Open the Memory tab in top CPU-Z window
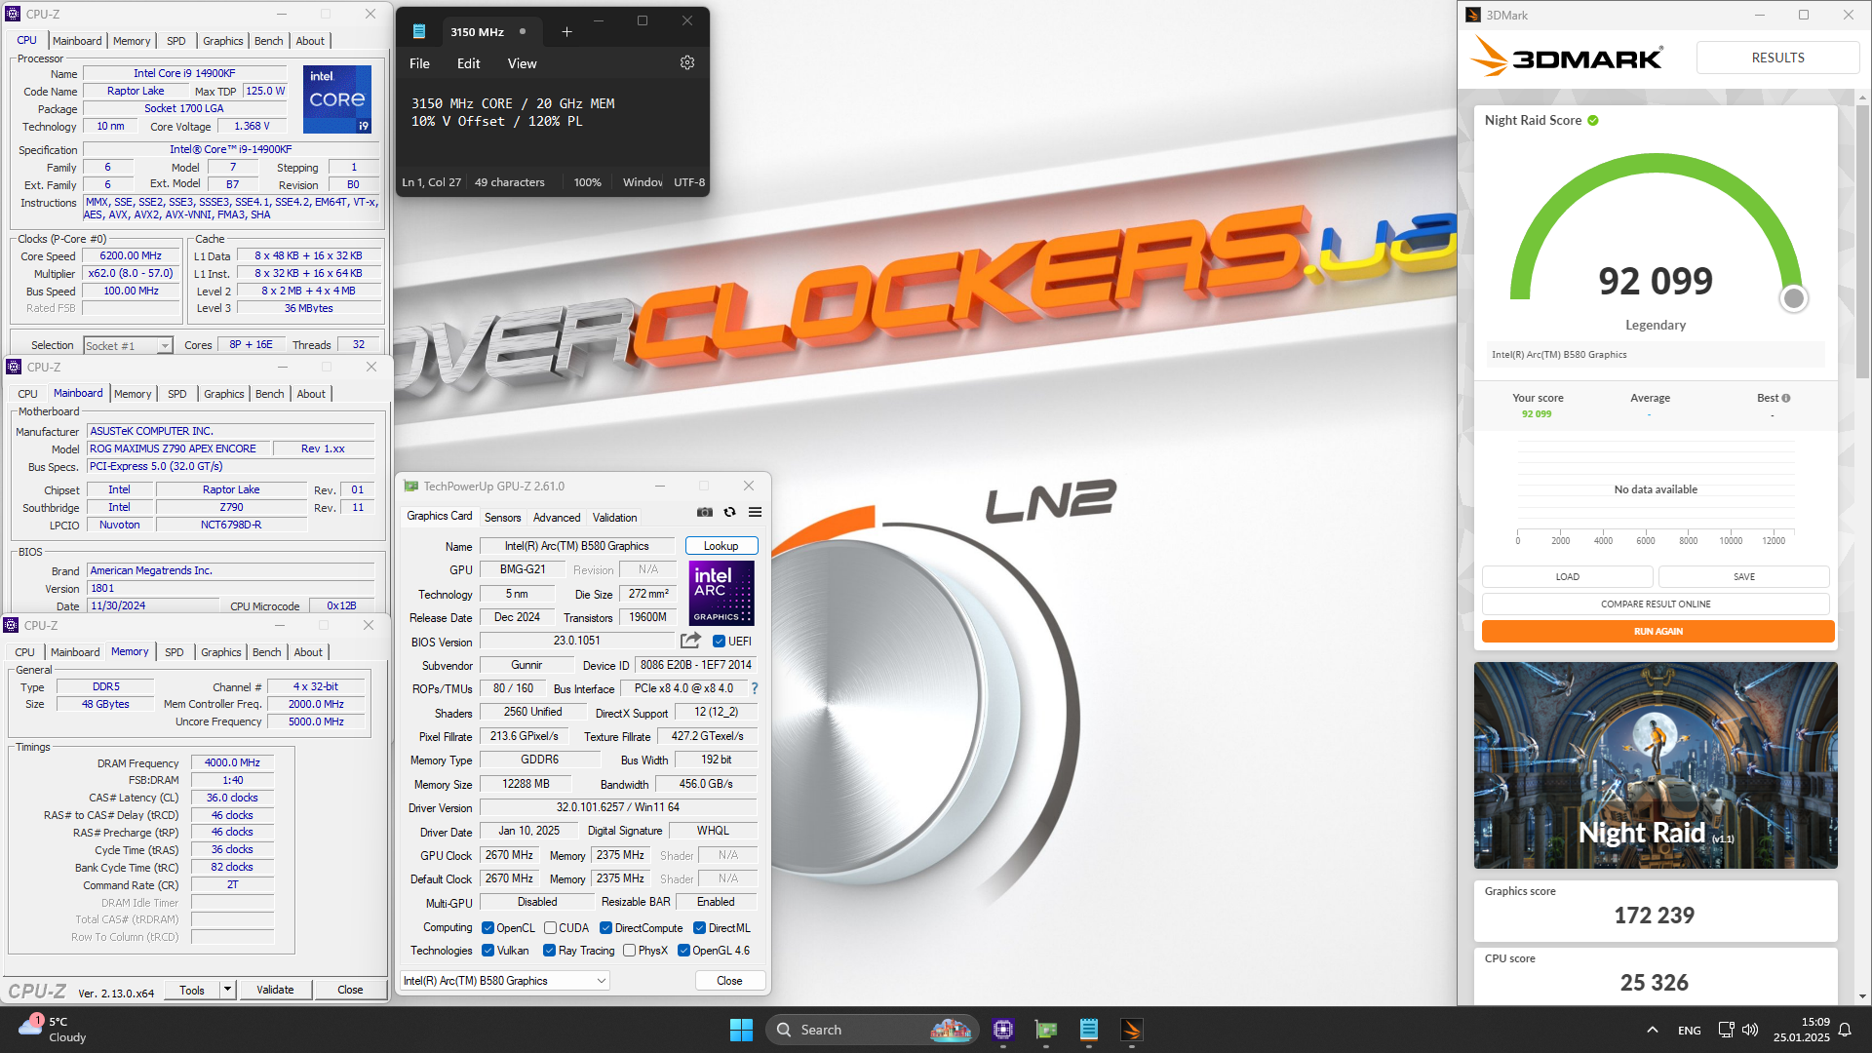Screen dimensions: 1872x1053 [132, 41]
